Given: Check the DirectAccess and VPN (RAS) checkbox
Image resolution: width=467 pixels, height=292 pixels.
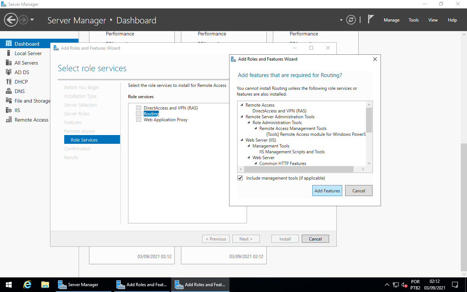Looking at the screenshot, I should coord(138,108).
